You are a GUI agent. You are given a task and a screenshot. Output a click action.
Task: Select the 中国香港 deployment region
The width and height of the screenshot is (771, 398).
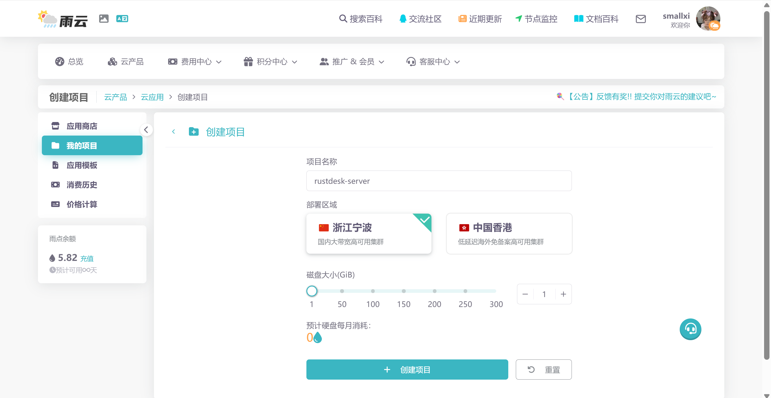click(509, 233)
